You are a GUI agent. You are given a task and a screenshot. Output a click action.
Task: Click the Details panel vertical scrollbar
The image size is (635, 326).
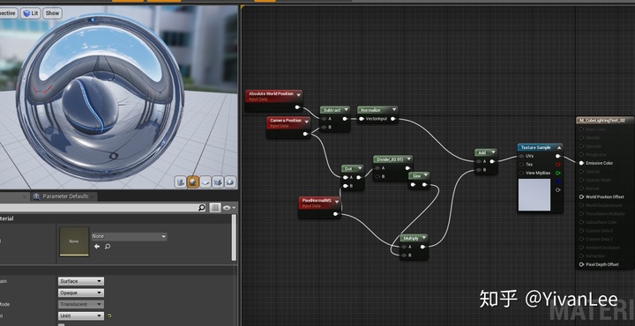234,238
